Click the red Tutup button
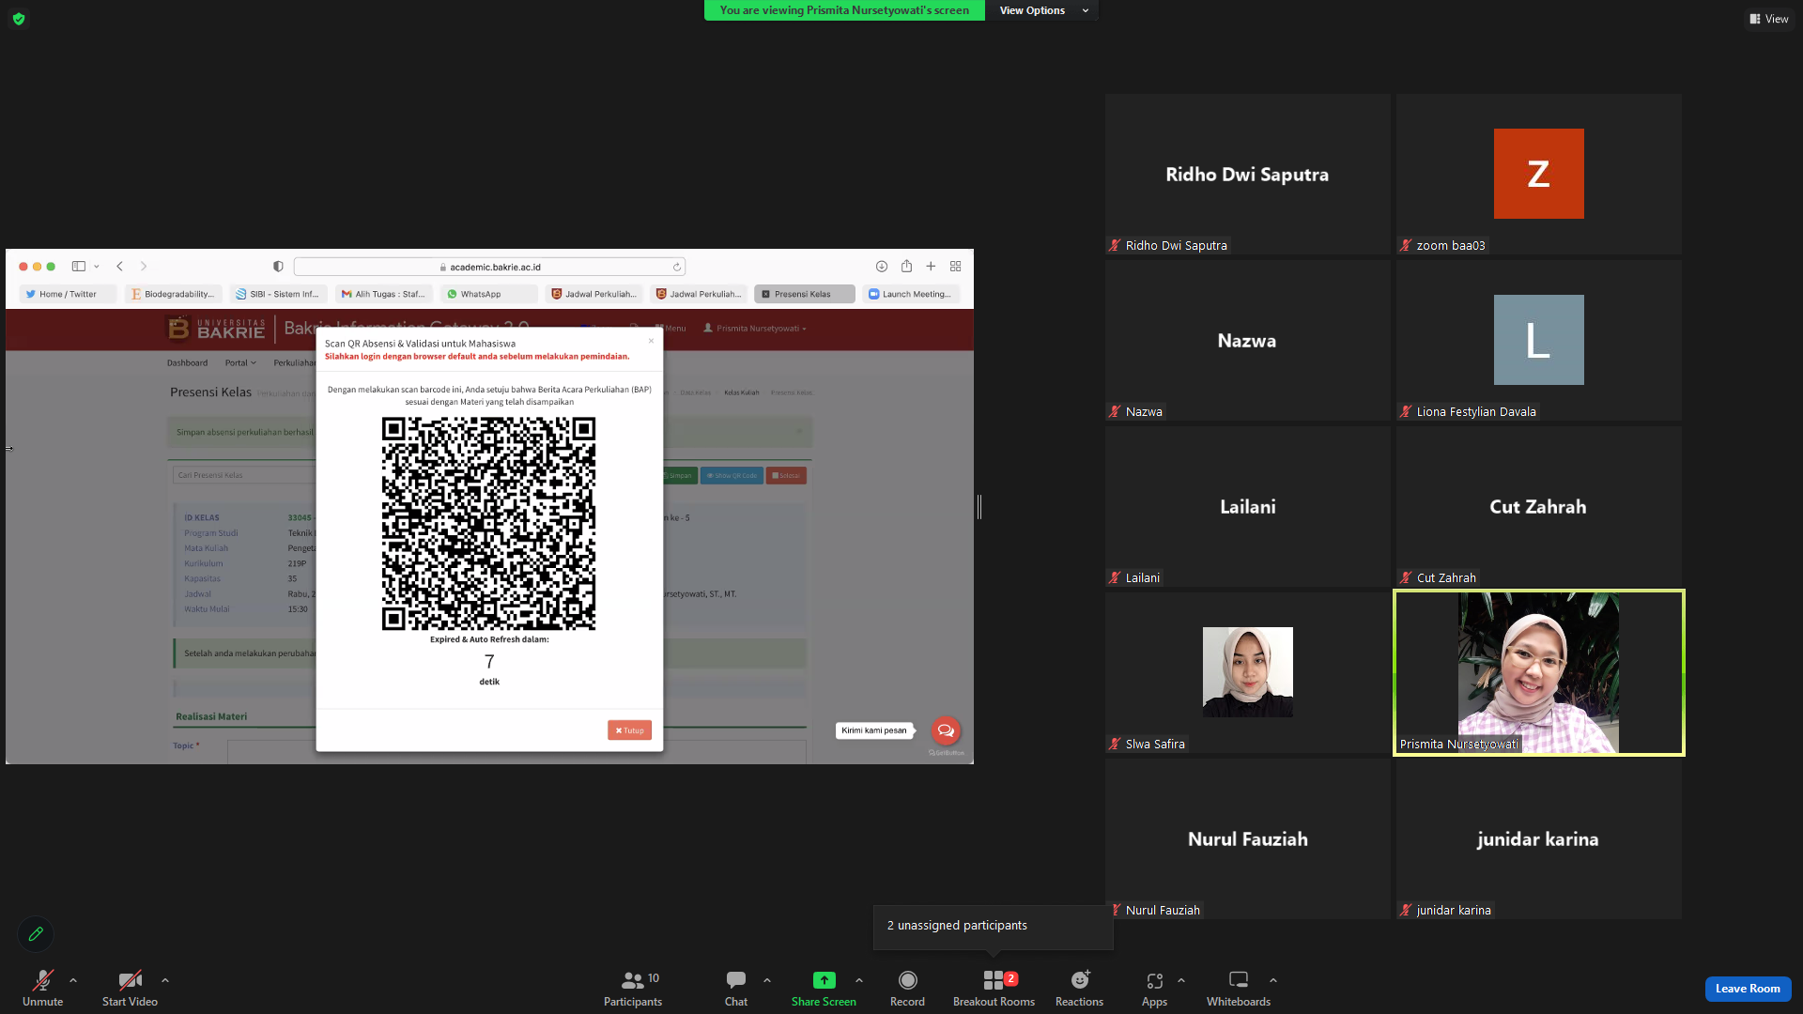This screenshot has width=1803, height=1014. point(629,730)
